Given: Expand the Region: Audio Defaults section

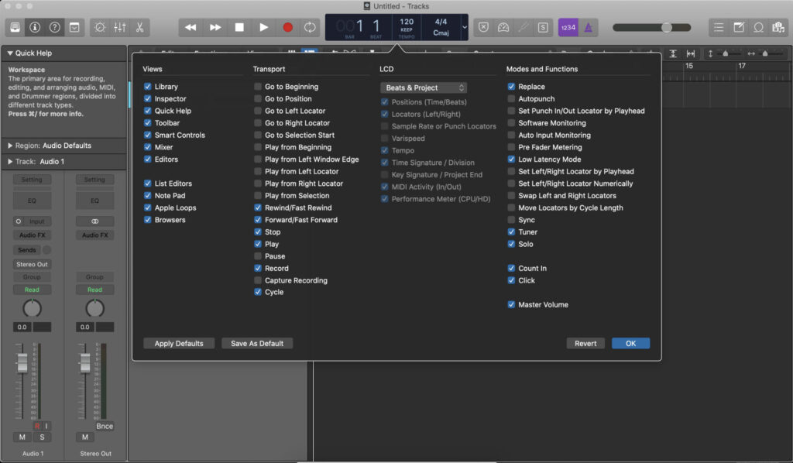Looking at the screenshot, I should point(10,146).
